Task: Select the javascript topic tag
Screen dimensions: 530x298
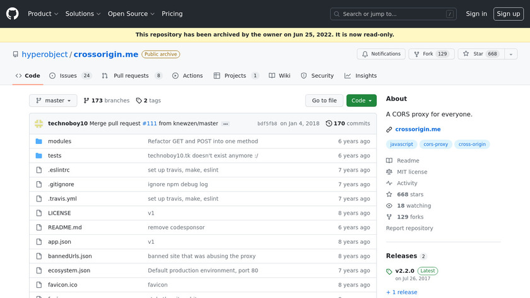Action: (401, 145)
